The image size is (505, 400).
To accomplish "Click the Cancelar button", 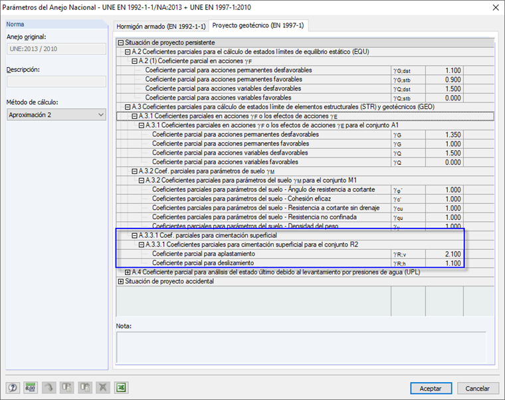I will tap(478, 389).
